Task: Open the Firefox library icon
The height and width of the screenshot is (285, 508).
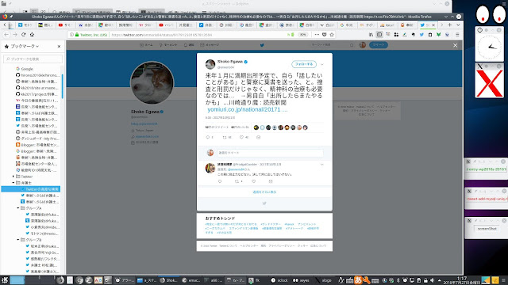Action: (371, 35)
